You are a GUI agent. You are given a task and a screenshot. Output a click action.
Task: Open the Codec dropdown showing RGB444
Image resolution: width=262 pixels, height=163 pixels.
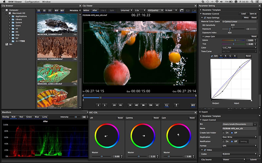(239, 154)
